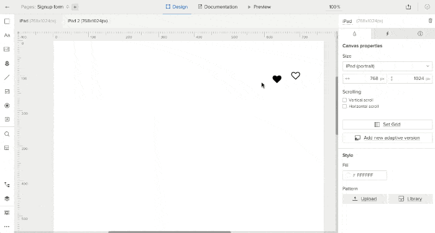Click Add new adaptive version button
435x233 pixels.
(387, 138)
